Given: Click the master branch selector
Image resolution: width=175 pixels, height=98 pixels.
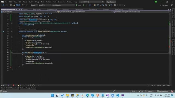Looking at the screenshot, I should (x=149, y=91).
